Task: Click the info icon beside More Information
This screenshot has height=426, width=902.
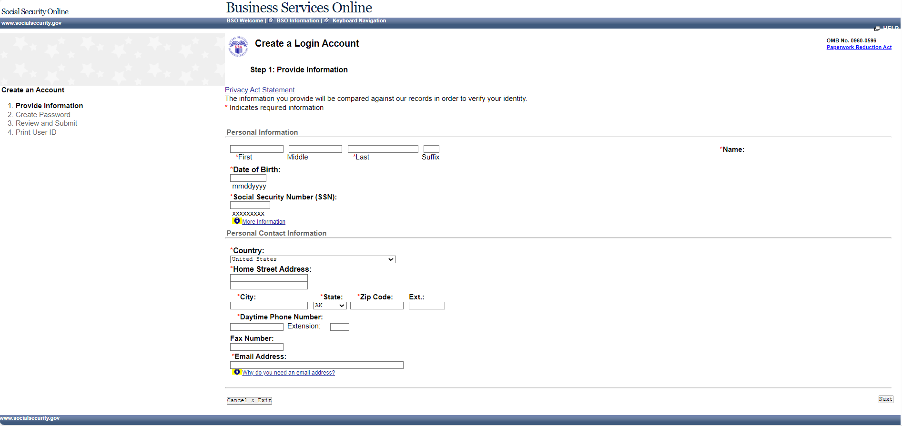Action: coord(237,221)
